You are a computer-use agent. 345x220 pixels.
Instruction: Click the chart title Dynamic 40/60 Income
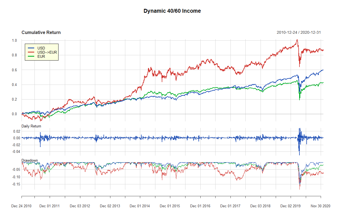point(172,11)
